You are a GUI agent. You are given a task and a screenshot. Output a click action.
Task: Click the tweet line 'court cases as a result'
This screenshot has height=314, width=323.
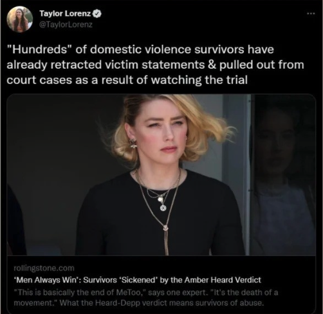pos(127,80)
